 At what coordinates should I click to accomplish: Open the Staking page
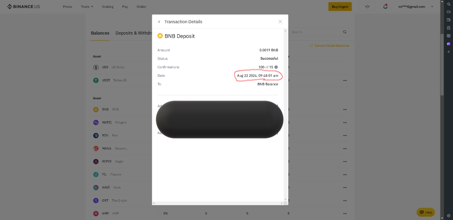tap(107, 7)
